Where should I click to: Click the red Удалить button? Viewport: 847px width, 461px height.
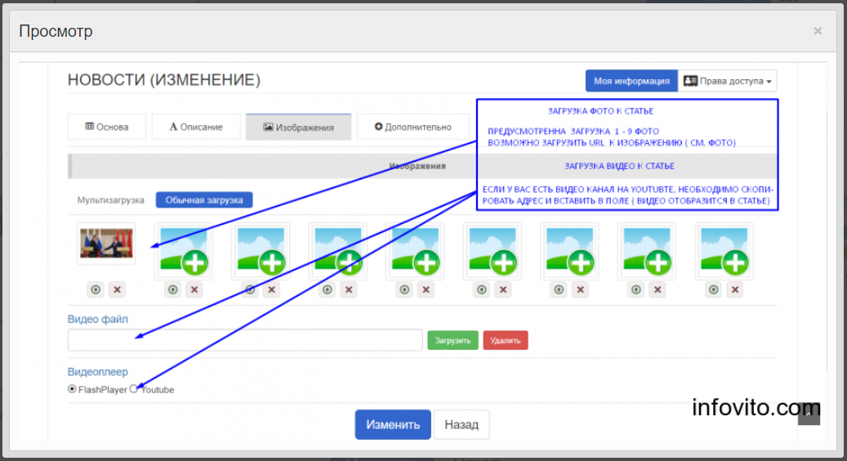coord(506,341)
